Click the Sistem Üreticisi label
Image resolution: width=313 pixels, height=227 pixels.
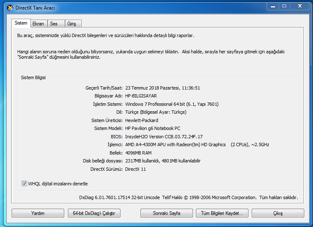pyautogui.click(x=107, y=120)
